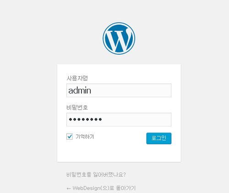This screenshot has width=229, height=193.
Task: Click the 로그인 login button
Action: 159,138
